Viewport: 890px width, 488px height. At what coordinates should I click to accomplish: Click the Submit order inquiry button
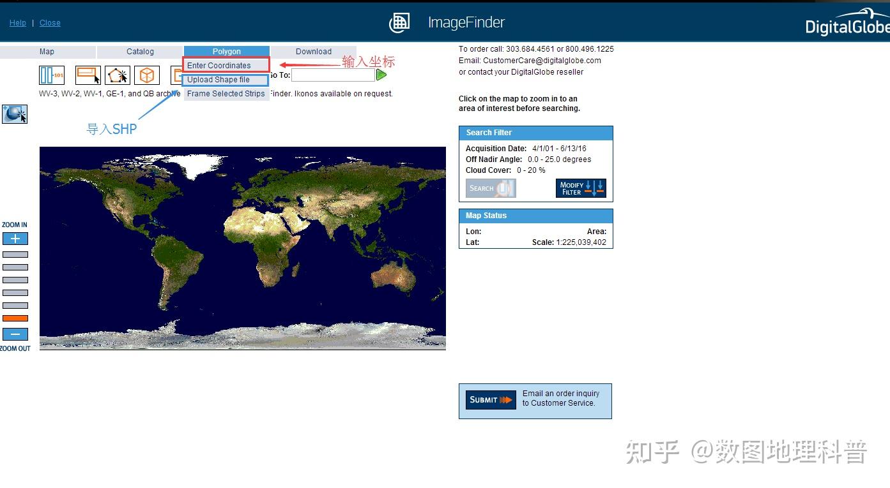click(x=489, y=399)
